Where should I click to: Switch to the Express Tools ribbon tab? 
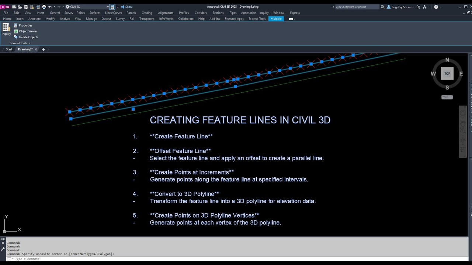tap(257, 19)
